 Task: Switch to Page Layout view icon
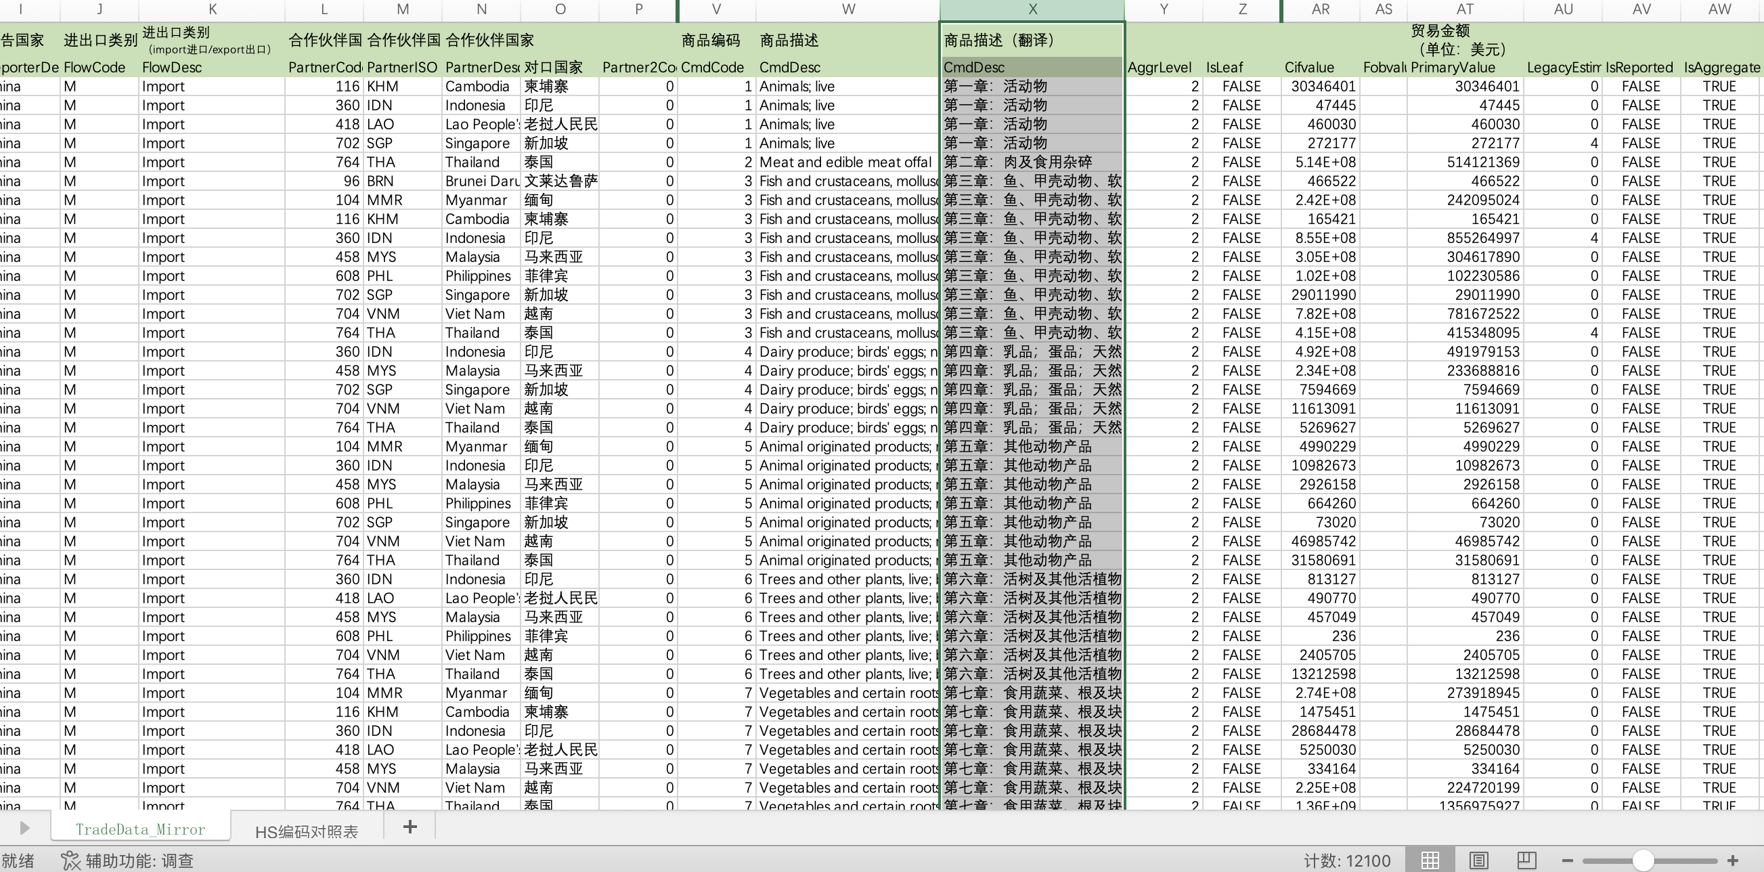[x=1478, y=860]
